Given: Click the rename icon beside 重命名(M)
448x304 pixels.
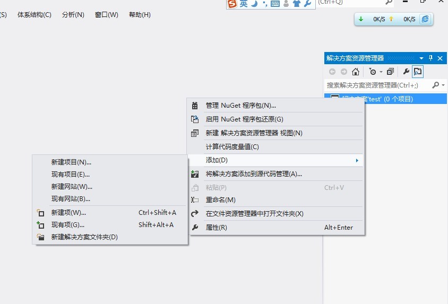Looking at the screenshot, I should point(195,200).
